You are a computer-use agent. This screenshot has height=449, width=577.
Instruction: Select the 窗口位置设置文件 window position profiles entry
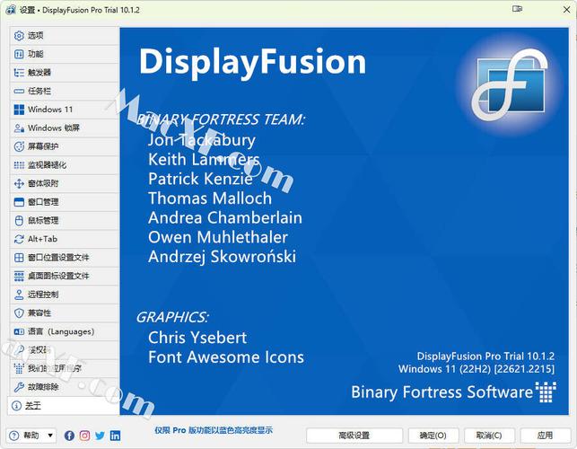[x=64, y=258]
